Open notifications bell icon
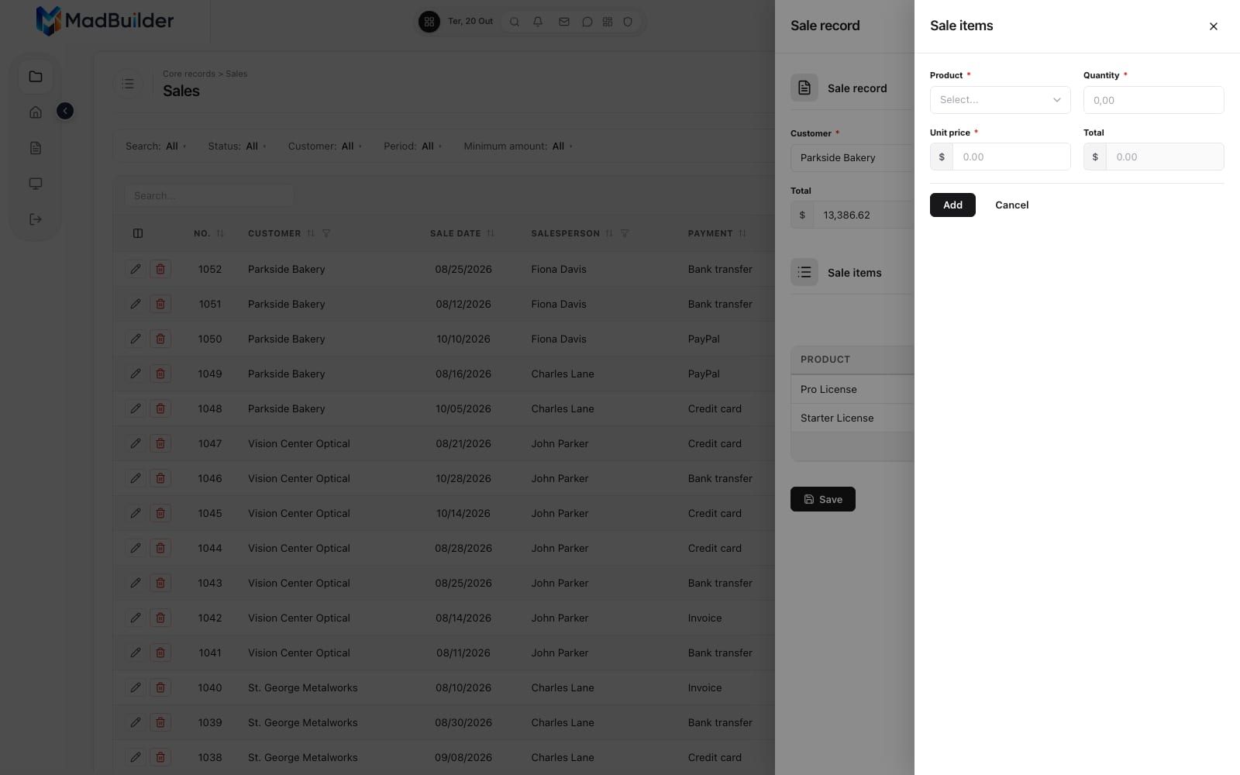1240x775 pixels. pyautogui.click(x=538, y=22)
